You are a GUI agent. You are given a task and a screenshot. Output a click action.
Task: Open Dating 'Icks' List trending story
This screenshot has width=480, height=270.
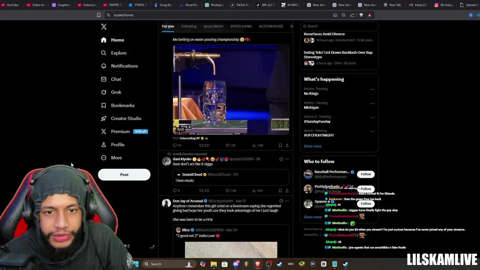pos(339,58)
